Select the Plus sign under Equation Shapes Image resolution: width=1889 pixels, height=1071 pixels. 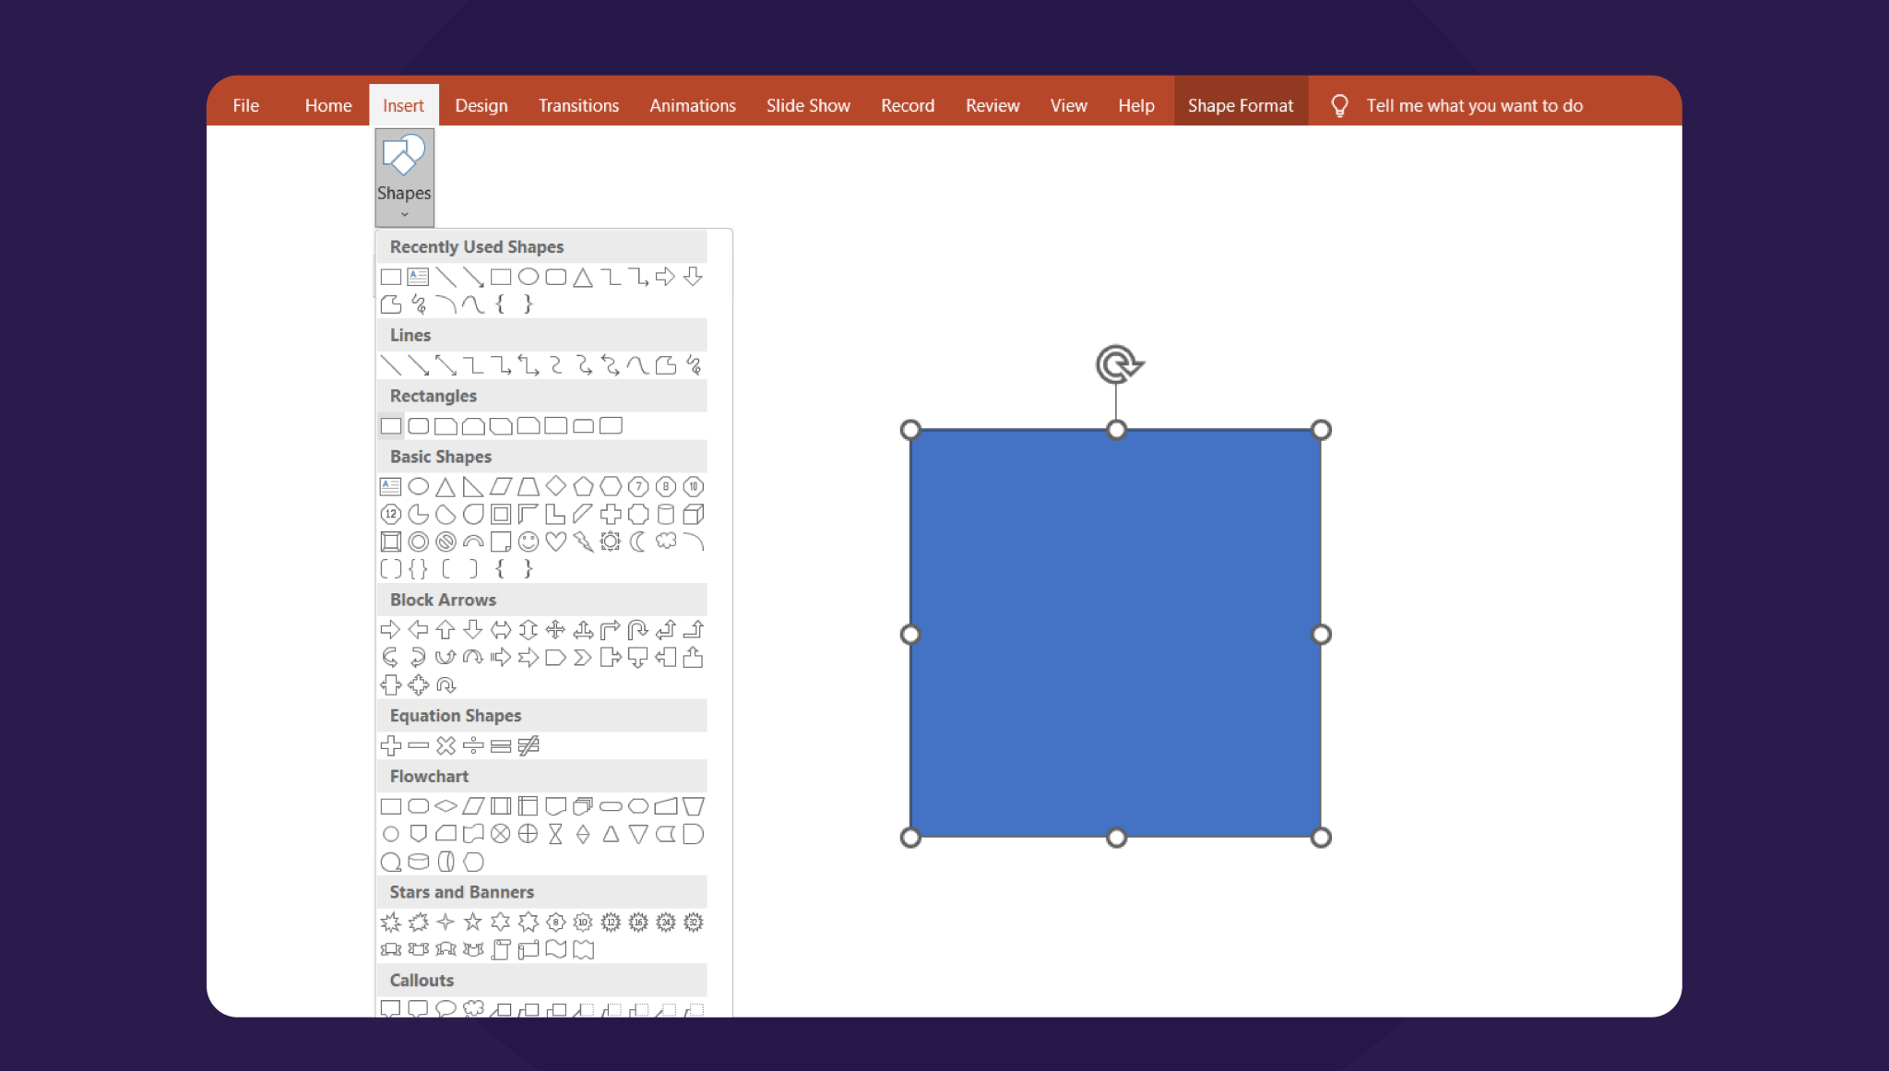[390, 745]
